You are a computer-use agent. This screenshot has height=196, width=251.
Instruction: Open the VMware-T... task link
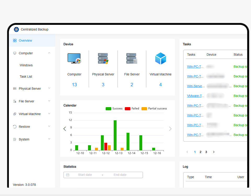click(x=195, y=96)
